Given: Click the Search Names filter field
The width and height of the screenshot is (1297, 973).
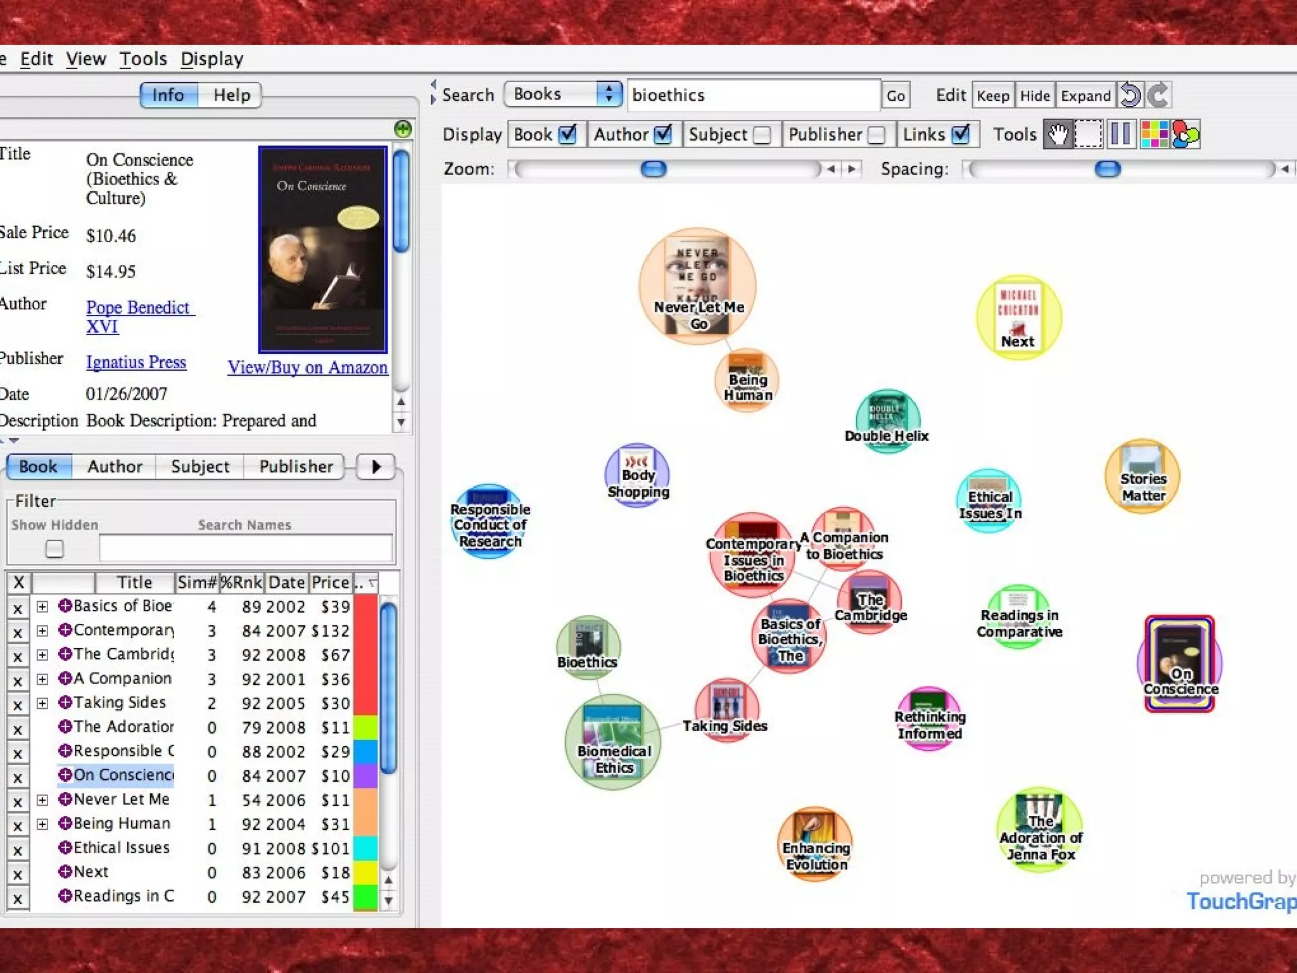Looking at the screenshot, I should (246, 548).
